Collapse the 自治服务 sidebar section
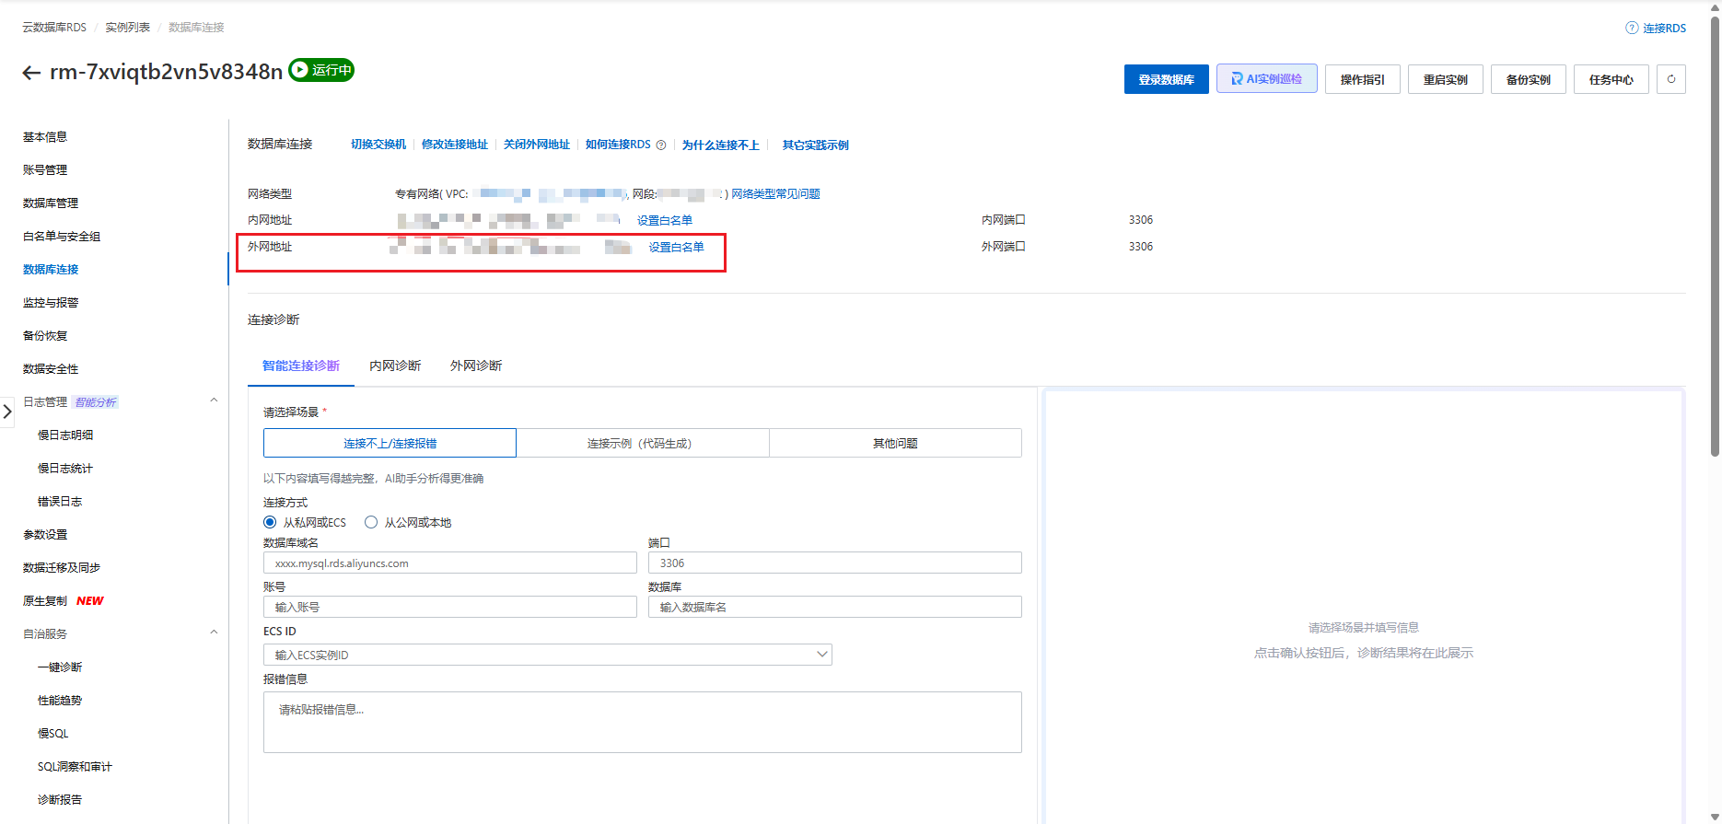 point(214,633)
